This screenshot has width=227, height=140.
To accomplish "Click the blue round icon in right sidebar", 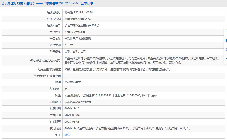I will 226,40.
